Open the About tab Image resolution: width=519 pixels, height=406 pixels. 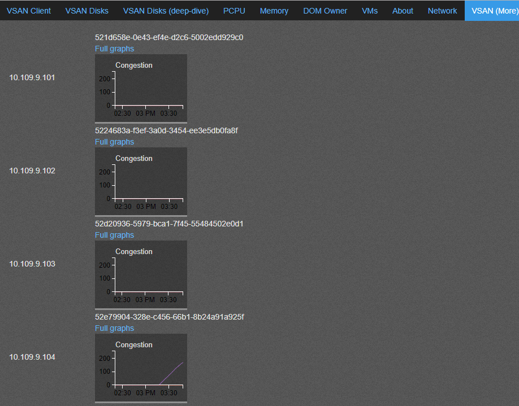403,11
